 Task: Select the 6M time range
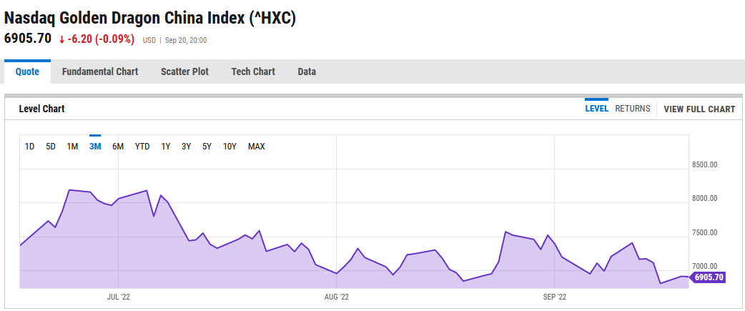tap(118, 147)
